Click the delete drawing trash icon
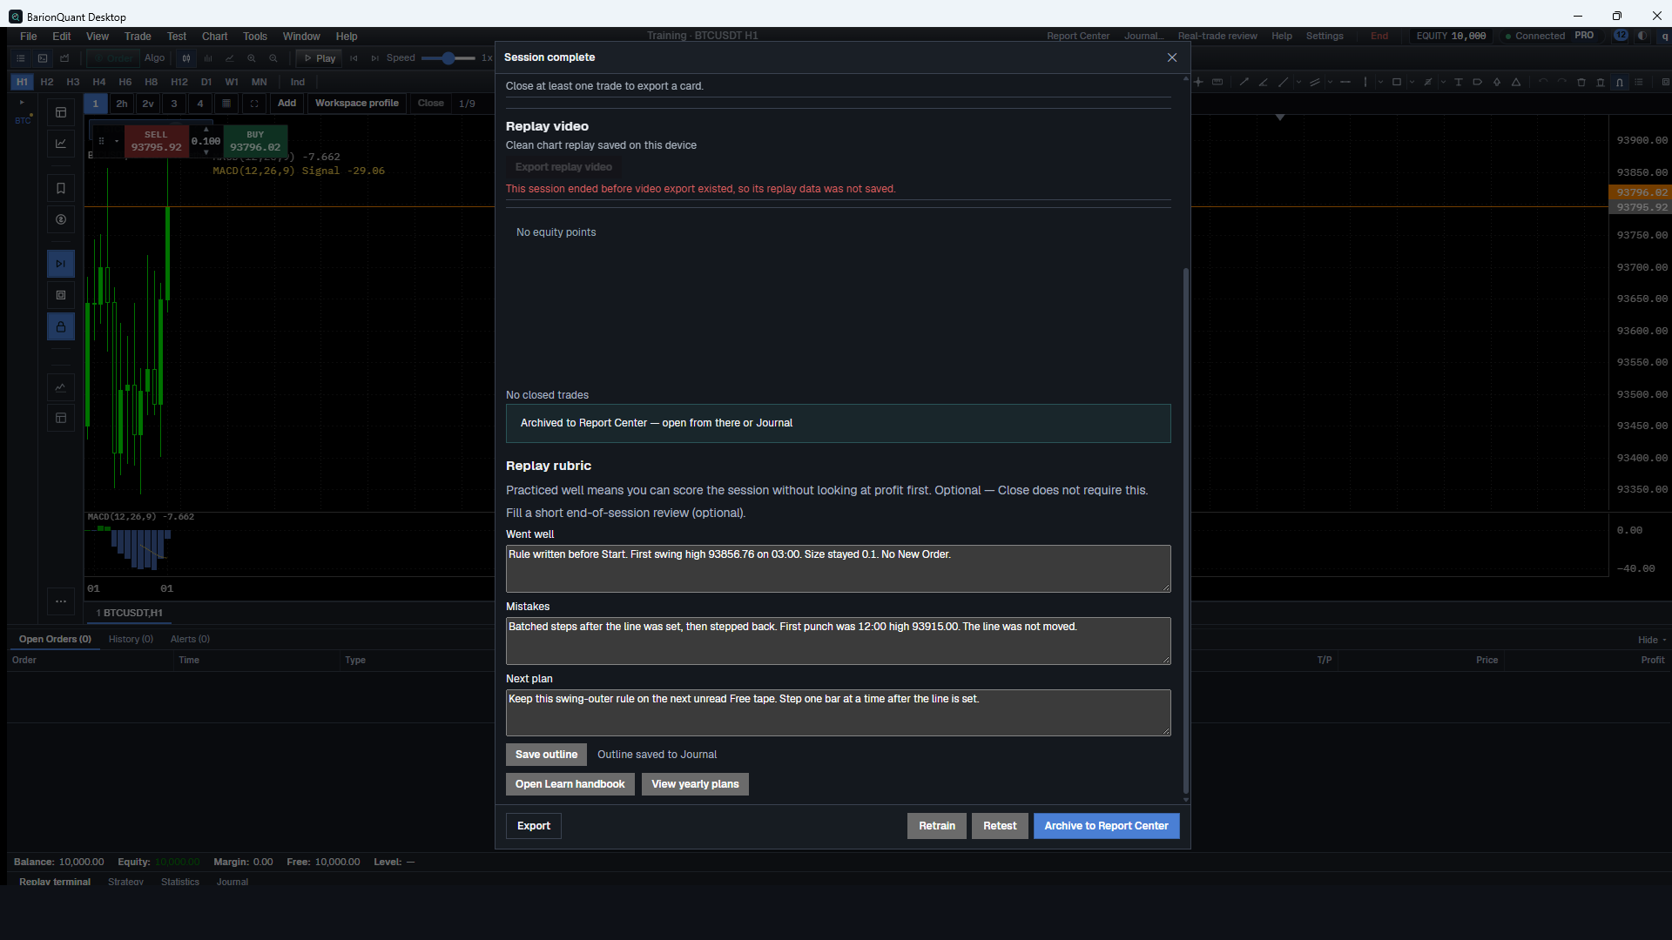Image resolution: width=1672 pixels, height=940 pixels. click(1581, 82)
